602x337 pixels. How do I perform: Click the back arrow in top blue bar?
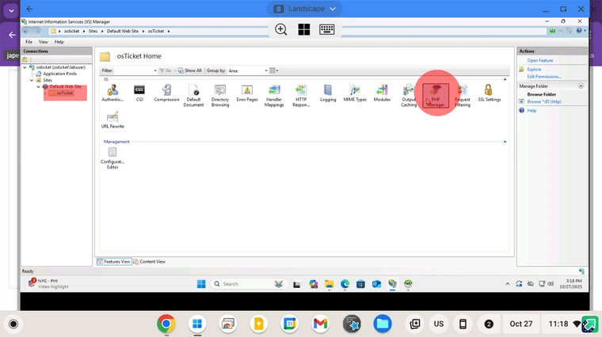point(29,9)
